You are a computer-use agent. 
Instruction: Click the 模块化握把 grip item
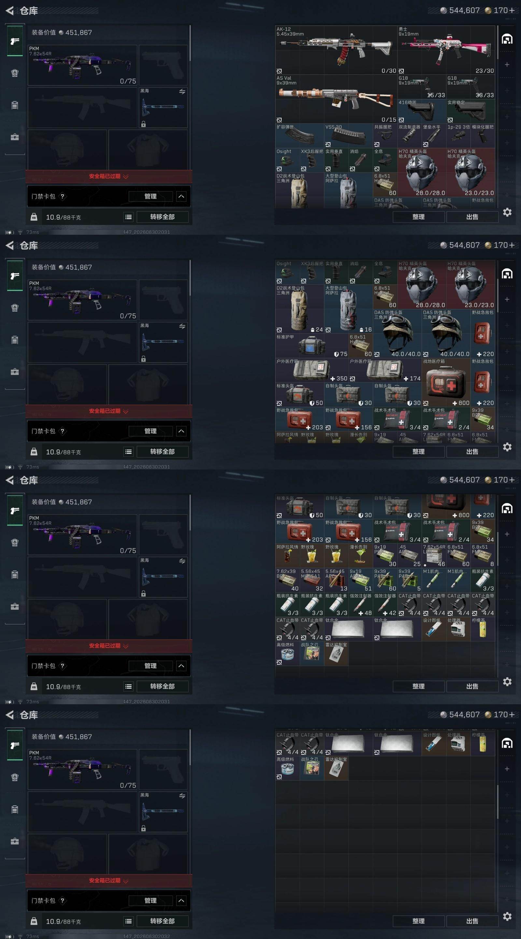[x=483, y=136]
